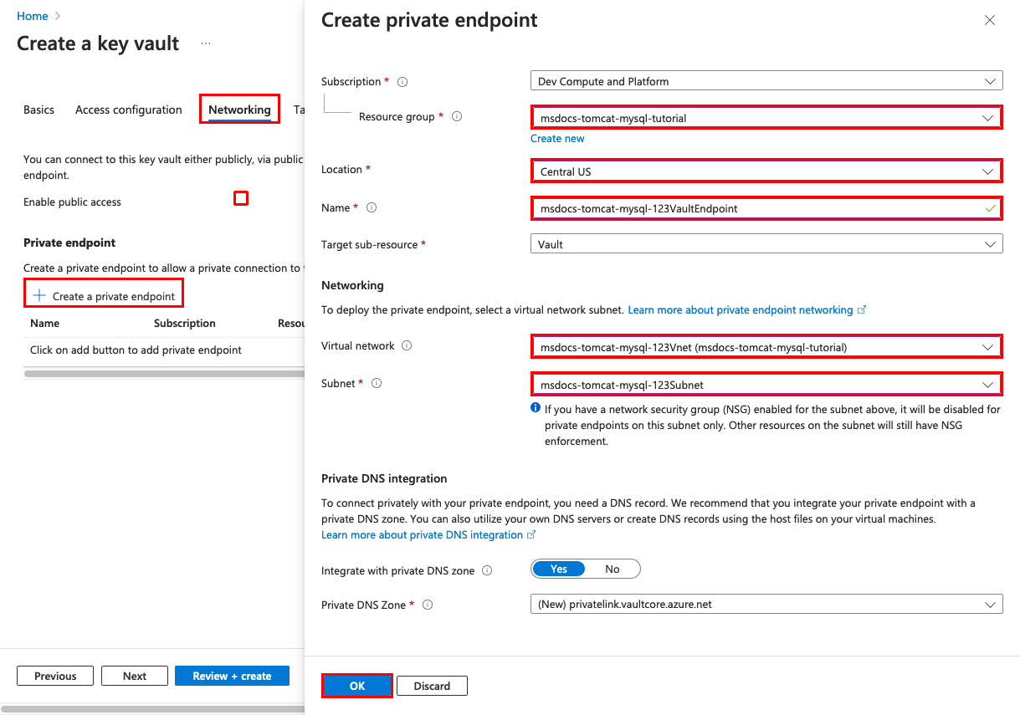The image size is (1020, 715).
Task: Check the Enable public access checkbox
Action: click(x=241, y=198)
